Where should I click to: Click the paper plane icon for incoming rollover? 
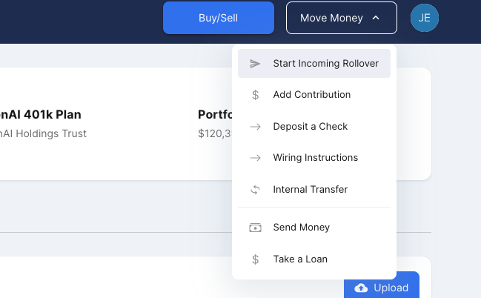click(256, 64)
